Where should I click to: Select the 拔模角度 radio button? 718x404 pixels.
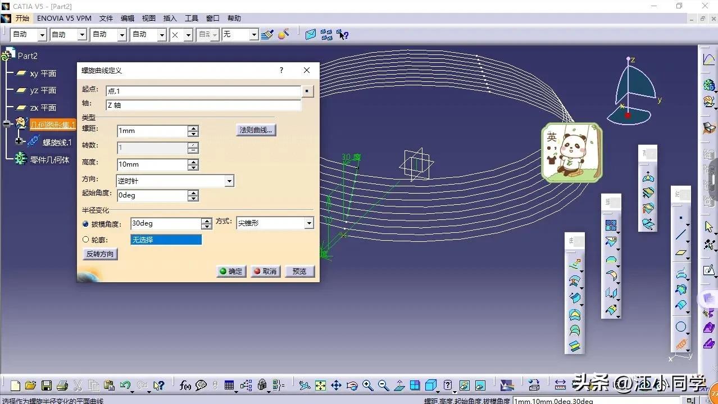pos(86,224)
